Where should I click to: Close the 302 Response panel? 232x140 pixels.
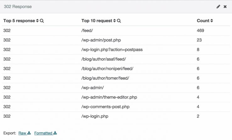click(225, 7)
